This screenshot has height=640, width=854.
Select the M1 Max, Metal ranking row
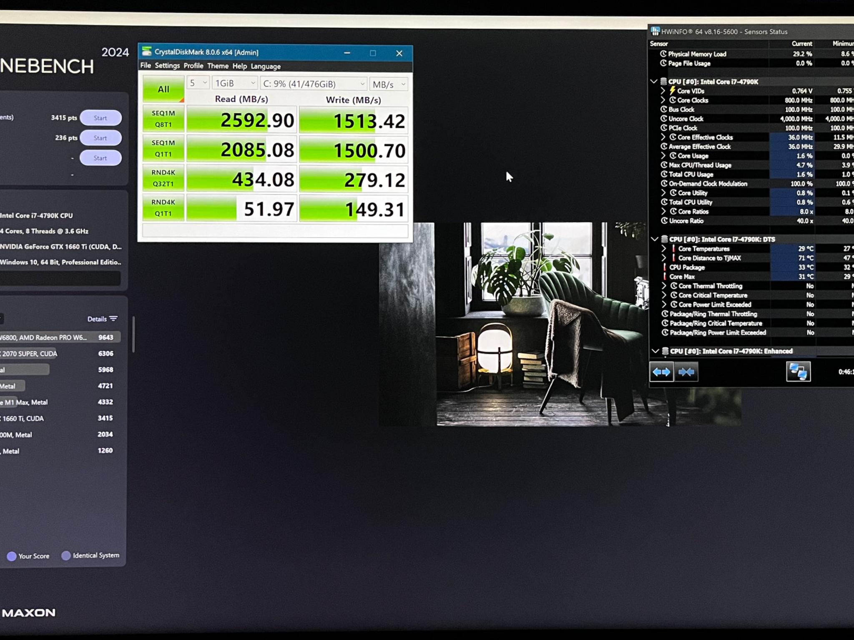(x=60, y=402)
